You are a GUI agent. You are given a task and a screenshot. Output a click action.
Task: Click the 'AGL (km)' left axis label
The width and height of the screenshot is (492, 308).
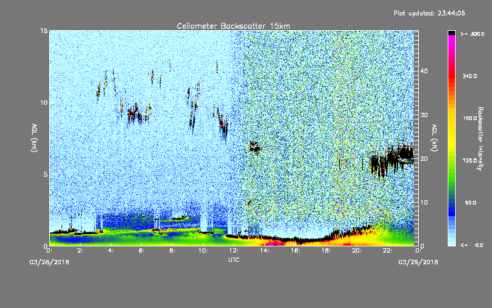[x=34, y=137]
